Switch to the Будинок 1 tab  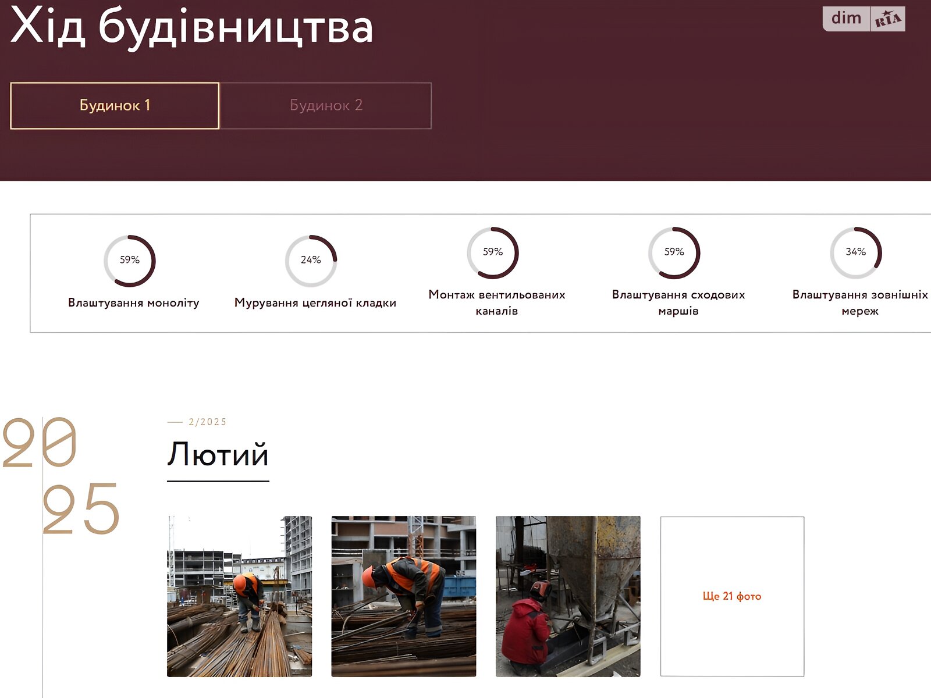(115, 105)
